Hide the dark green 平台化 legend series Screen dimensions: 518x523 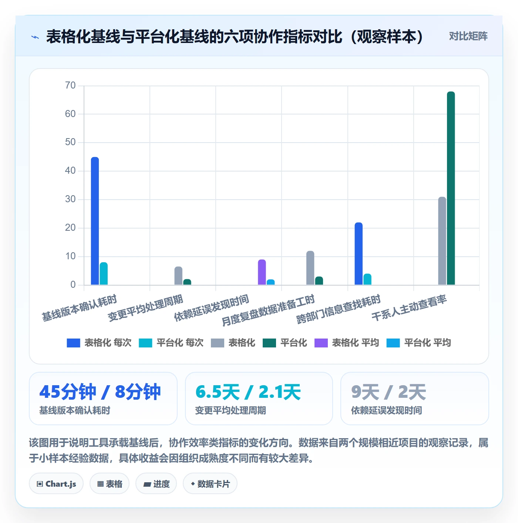coord(285,343)
